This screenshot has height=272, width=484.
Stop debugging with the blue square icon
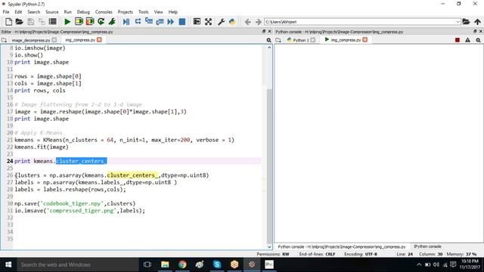182,22
